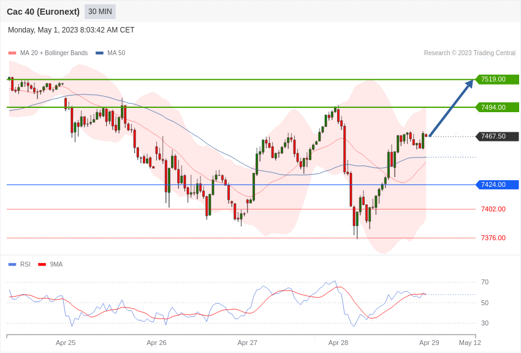Toggle the 9MA legend entry
Image resolution: width=521 pixels, height=353 pixels.
(50, 264)
